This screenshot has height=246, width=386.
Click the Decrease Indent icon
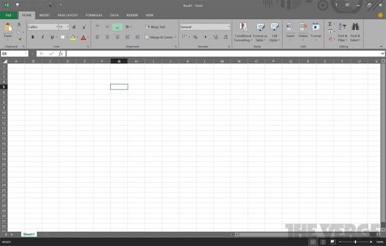click(127, 37)
